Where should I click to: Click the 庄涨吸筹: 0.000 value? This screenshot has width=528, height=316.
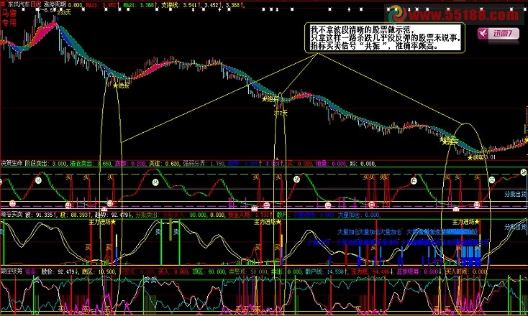[418, 271]
